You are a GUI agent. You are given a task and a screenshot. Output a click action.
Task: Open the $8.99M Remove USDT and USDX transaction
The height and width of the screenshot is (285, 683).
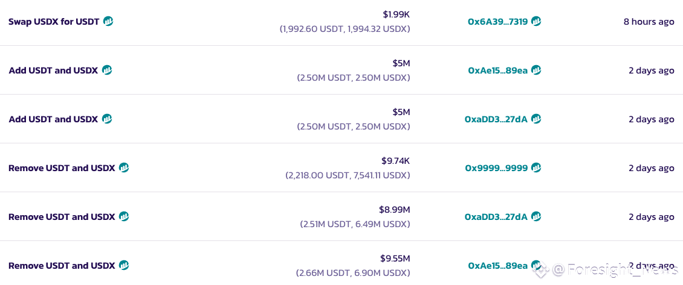(62, 217)
